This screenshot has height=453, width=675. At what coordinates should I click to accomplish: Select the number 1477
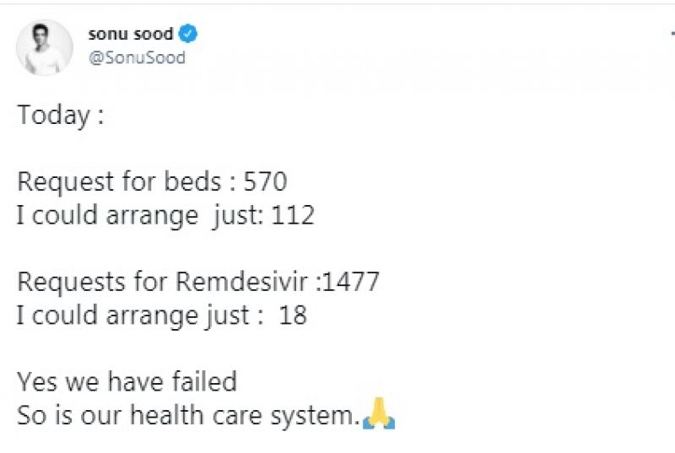click(x=350, y=281)
